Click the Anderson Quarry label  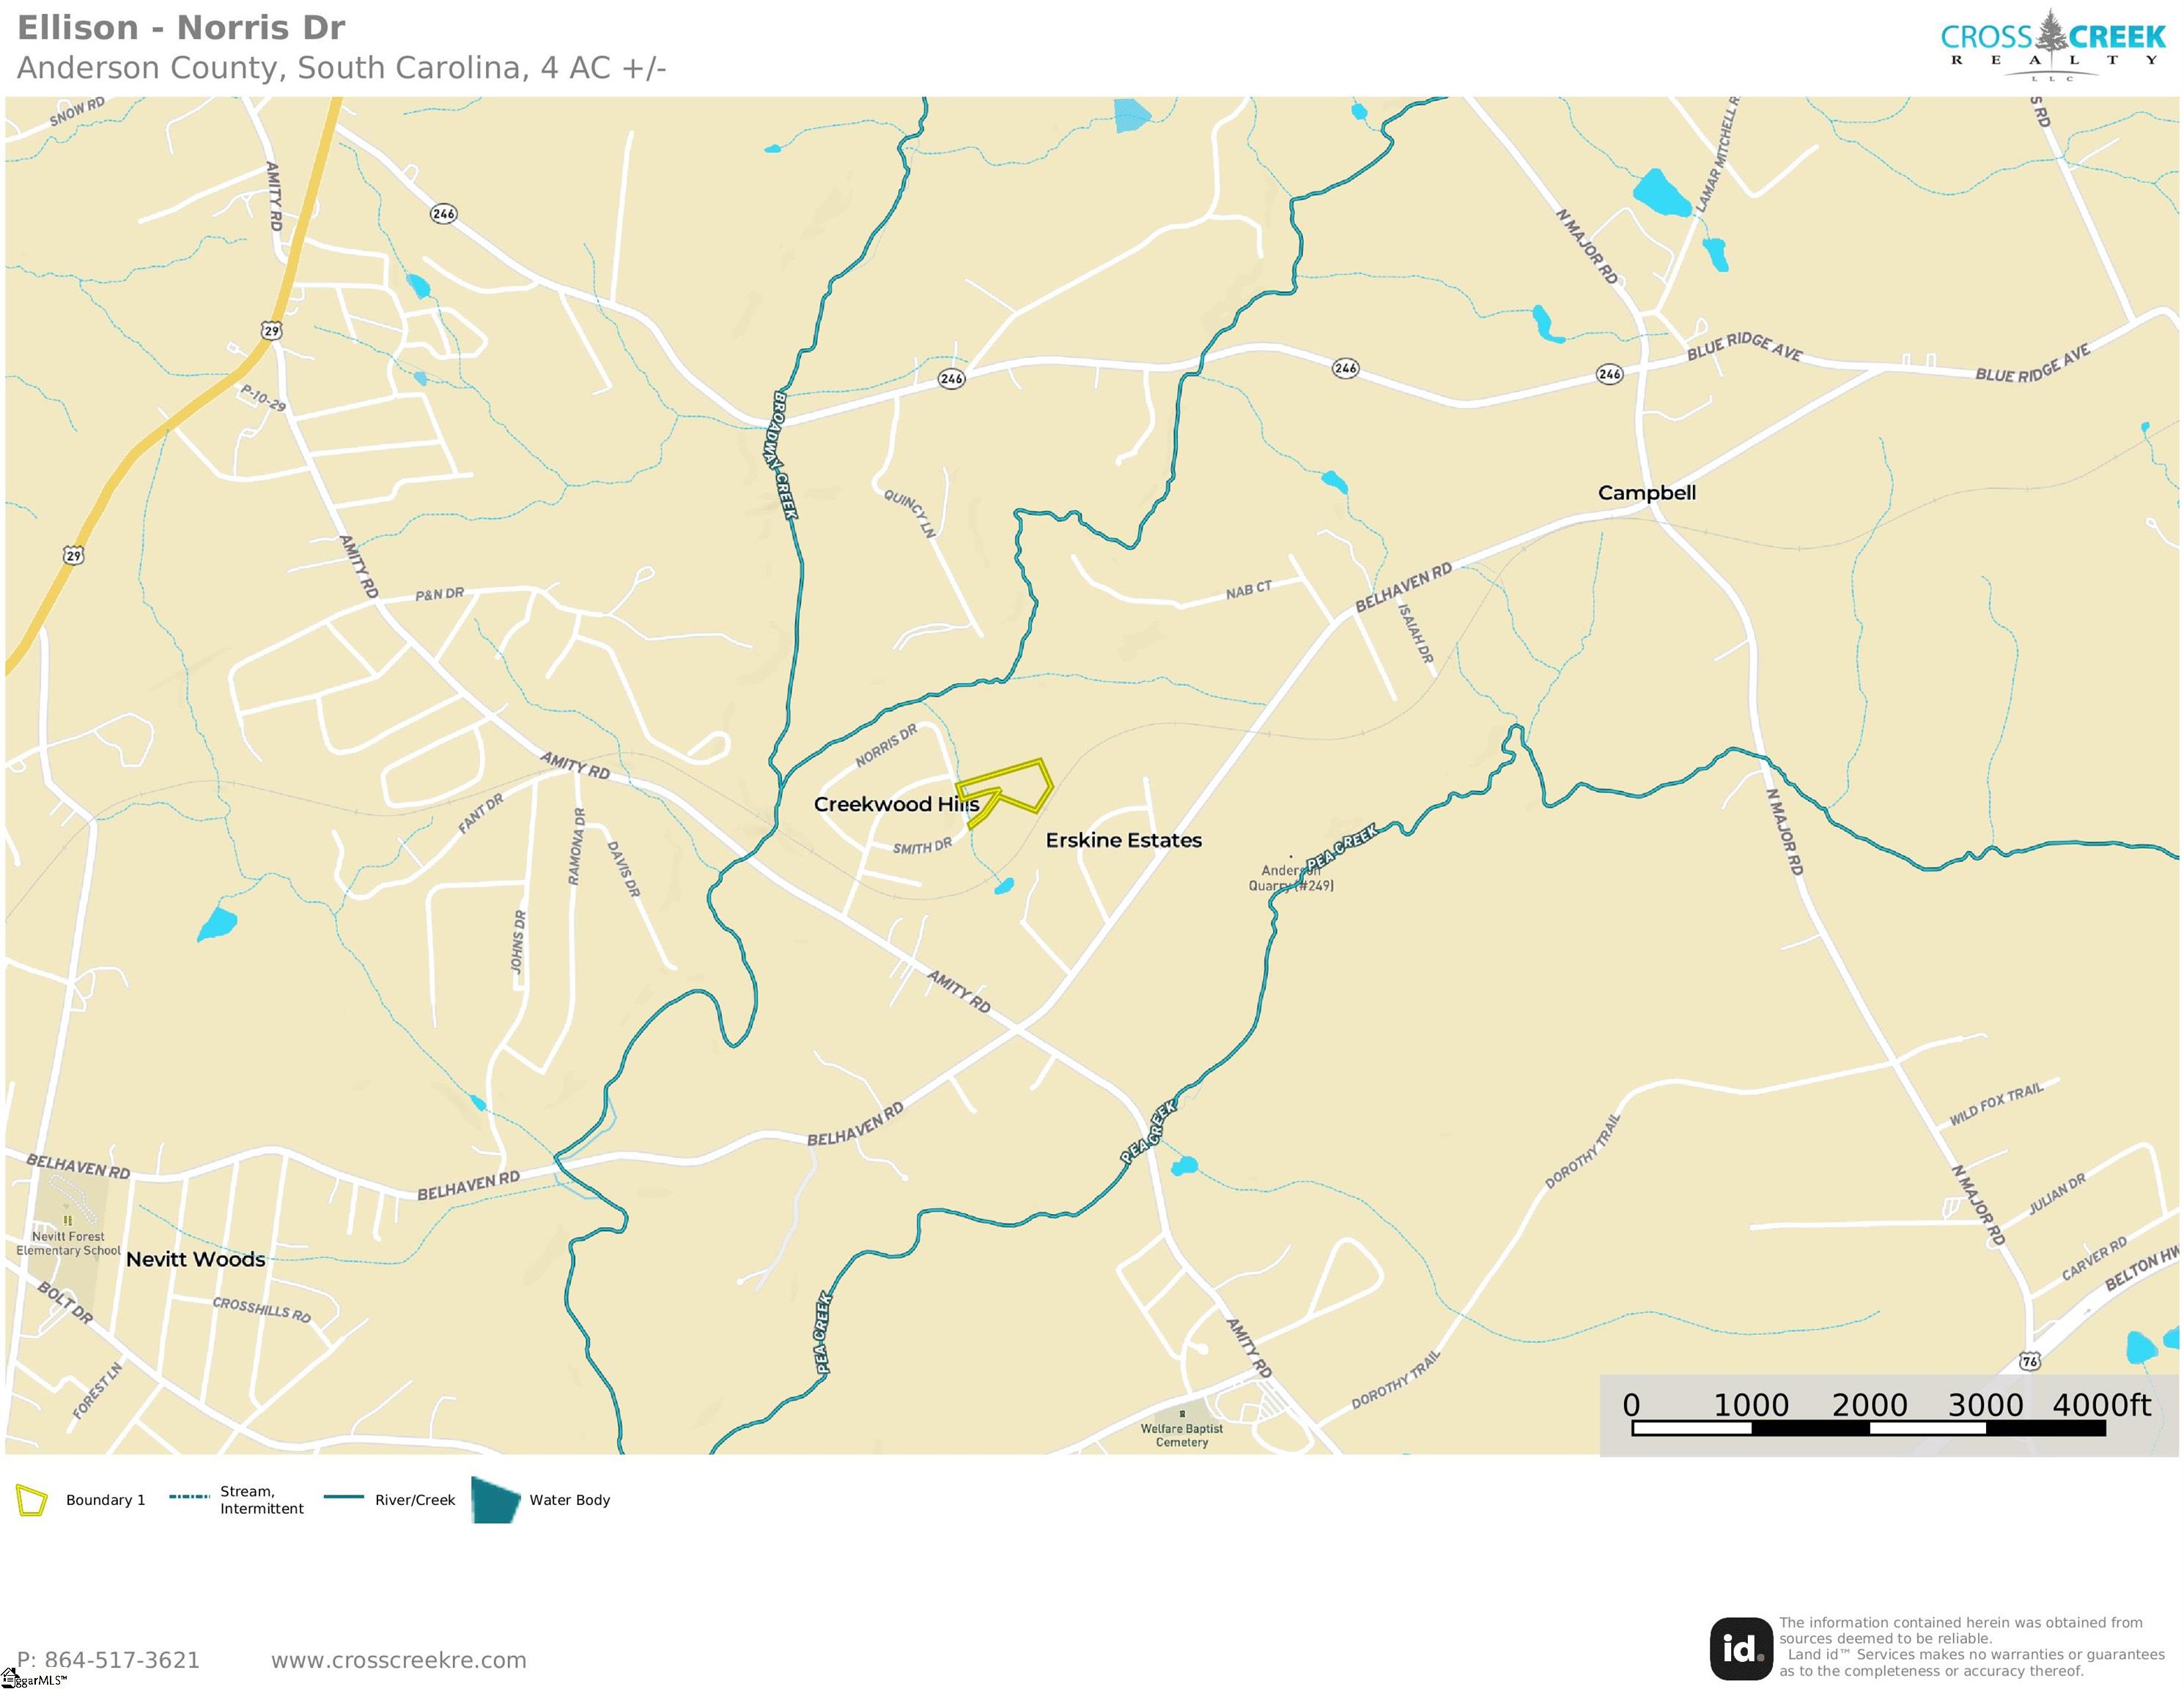[x=1290, y=878]
